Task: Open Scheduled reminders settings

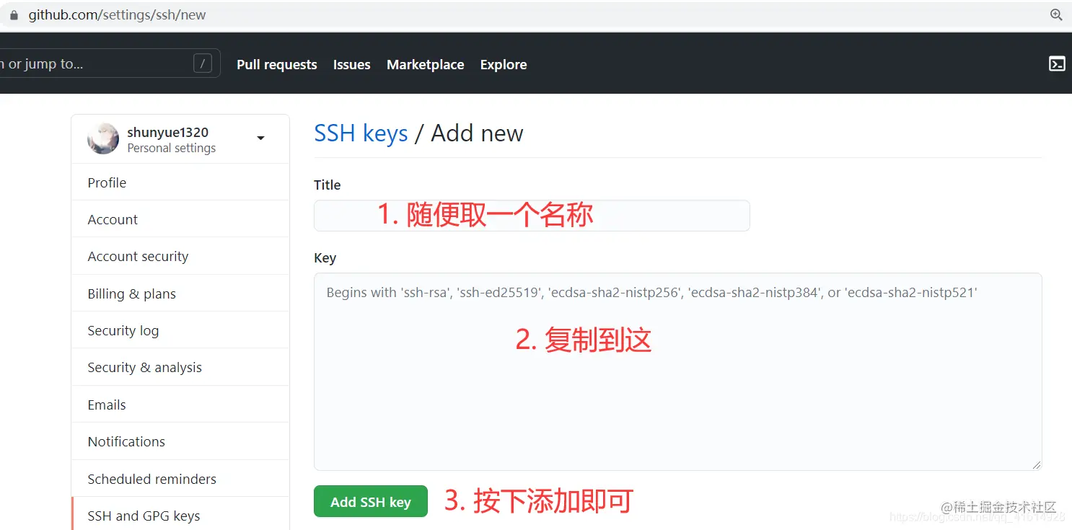Action: [x=180, y=479]
